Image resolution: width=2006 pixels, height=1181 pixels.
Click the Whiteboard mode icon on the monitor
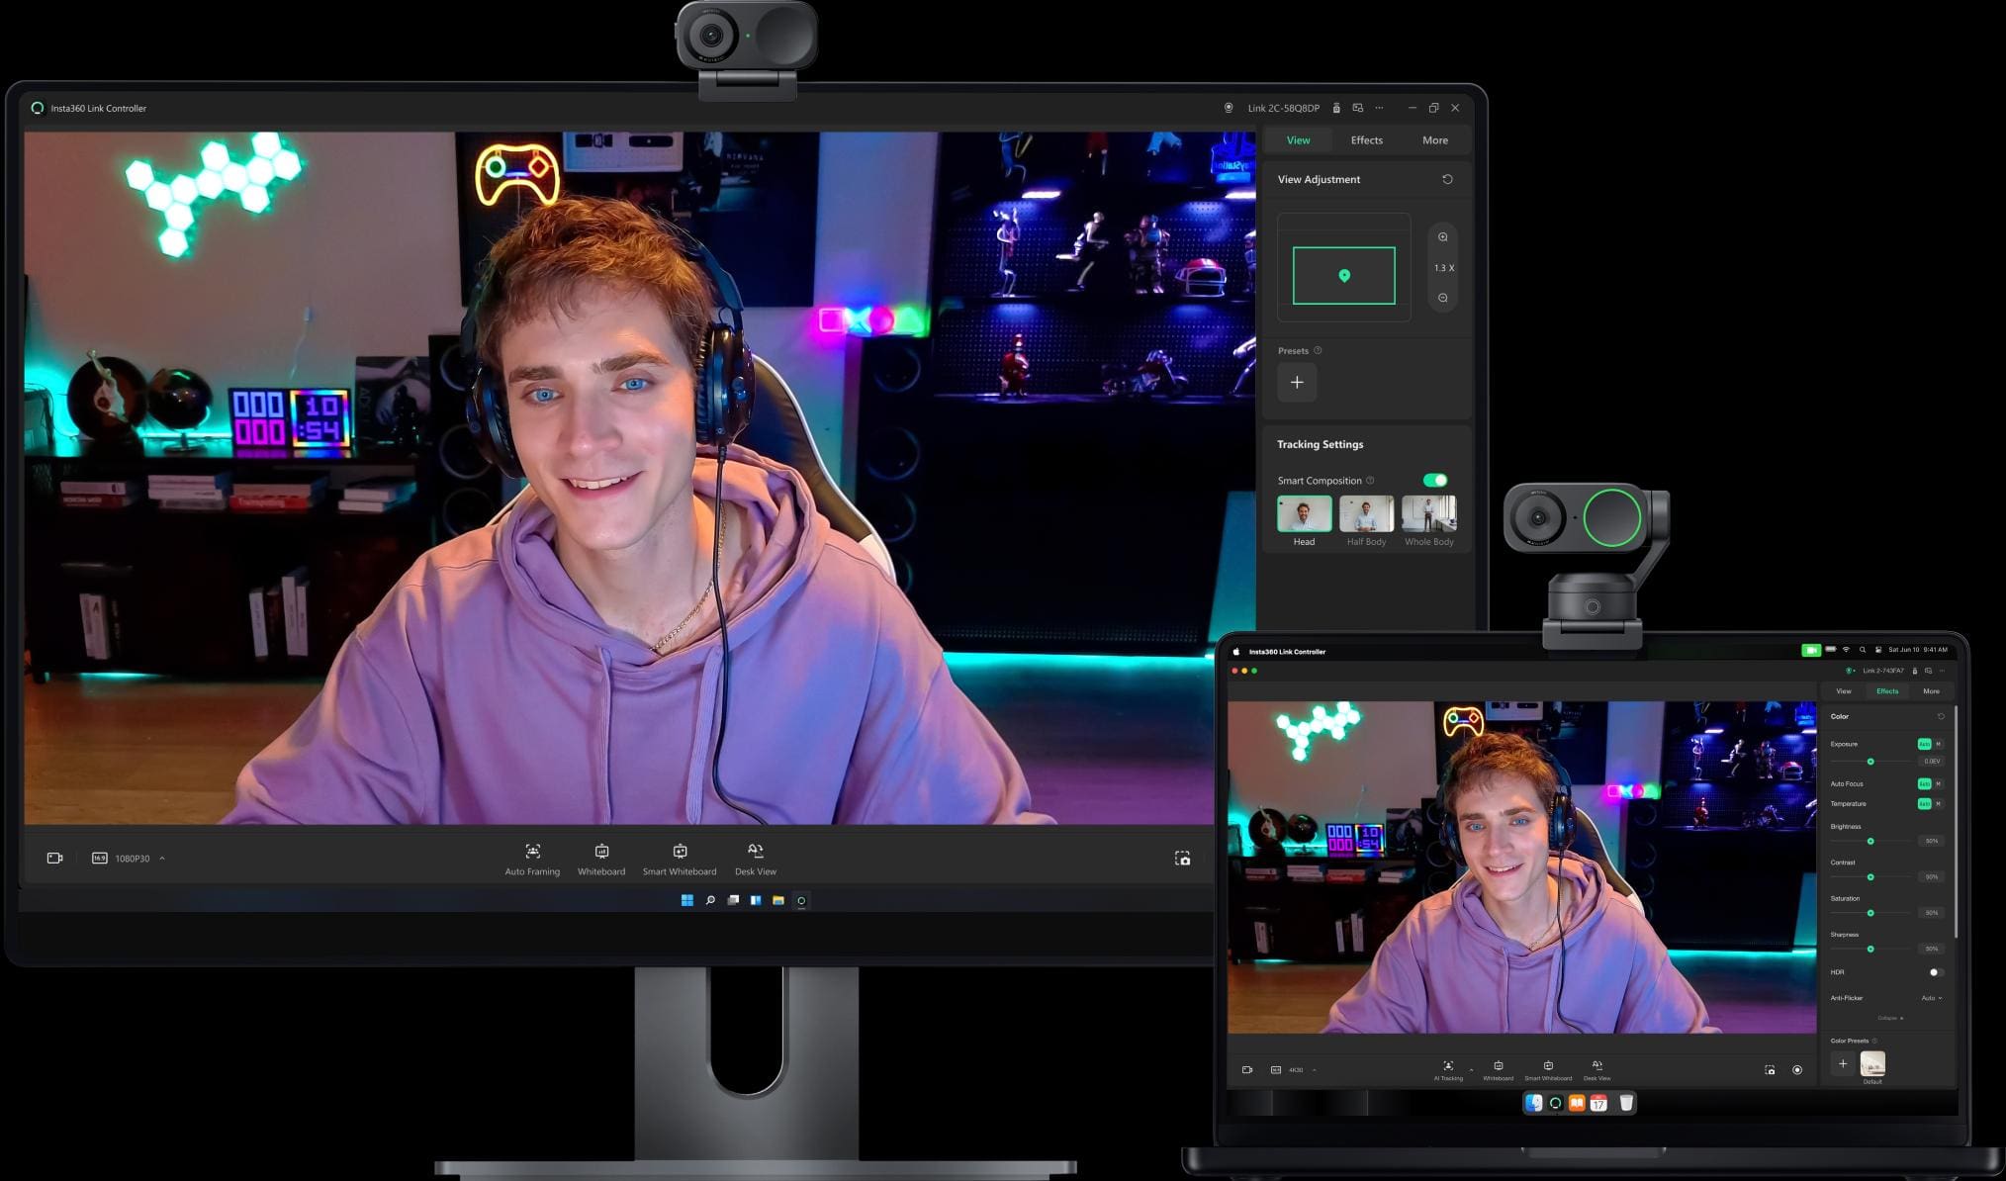[x=601, y=852]
